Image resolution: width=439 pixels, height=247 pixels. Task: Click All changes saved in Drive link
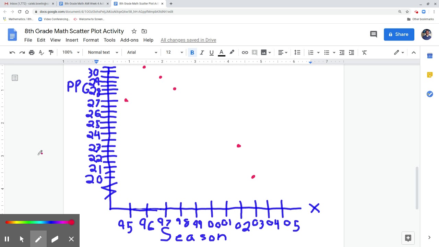[x=188, y=40]
